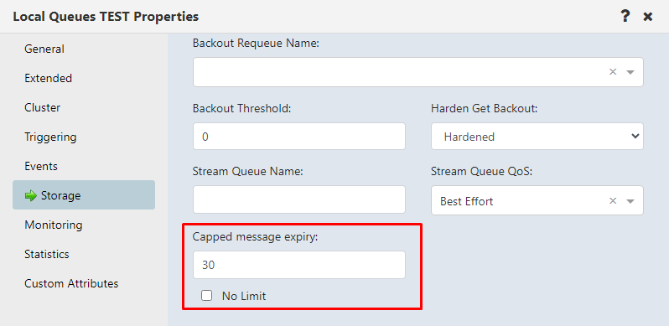Click the help question mark icon
Image resolution: width=669 pixels, height=326 pixels.
click(x=625, y=17)
